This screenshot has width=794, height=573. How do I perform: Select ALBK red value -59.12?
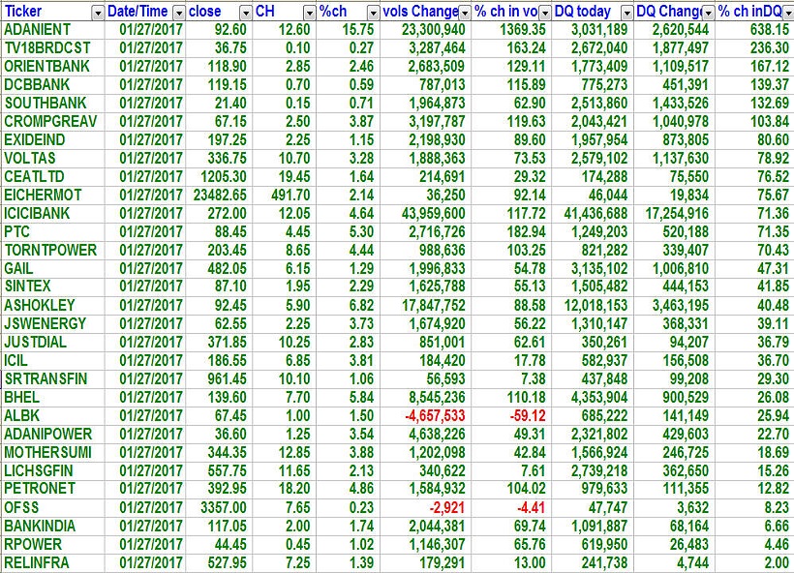[x=528, y=415]
